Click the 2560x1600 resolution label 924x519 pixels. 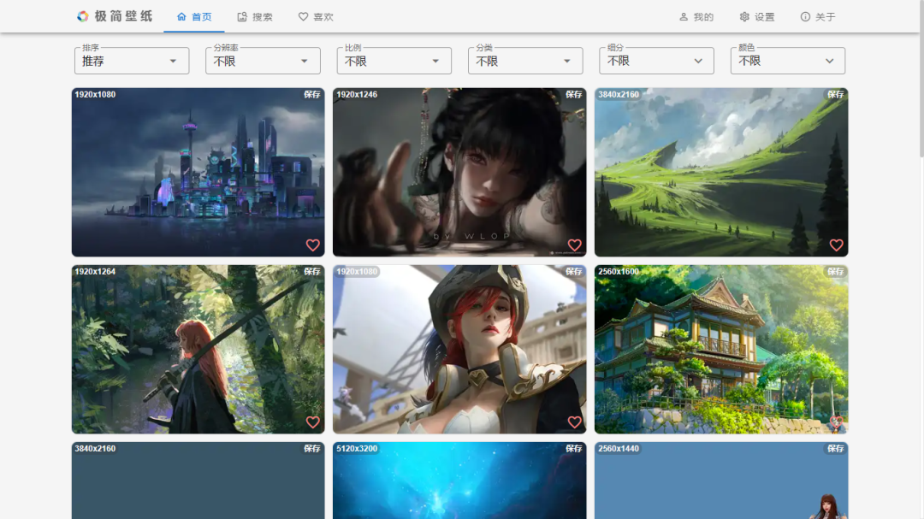pos(619,272)
